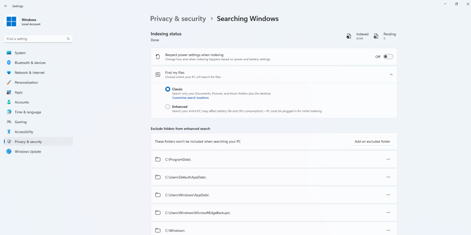Click folder icon beside C:\Users\Default\AppData\

(158, 177)
